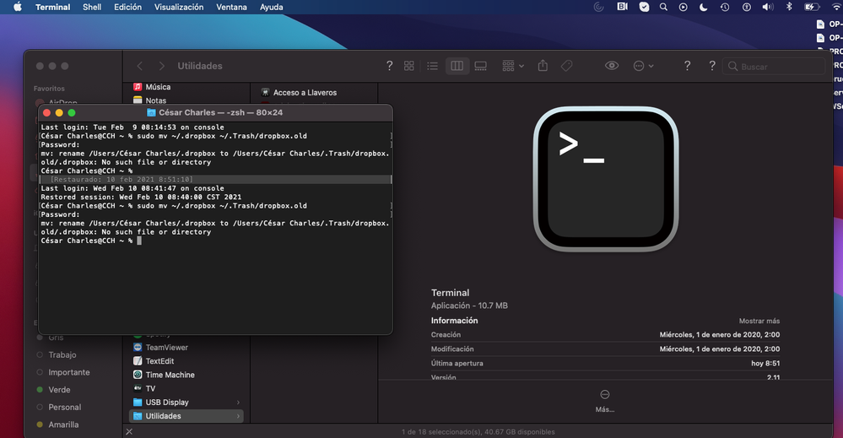Open the Shell menu

92,7
